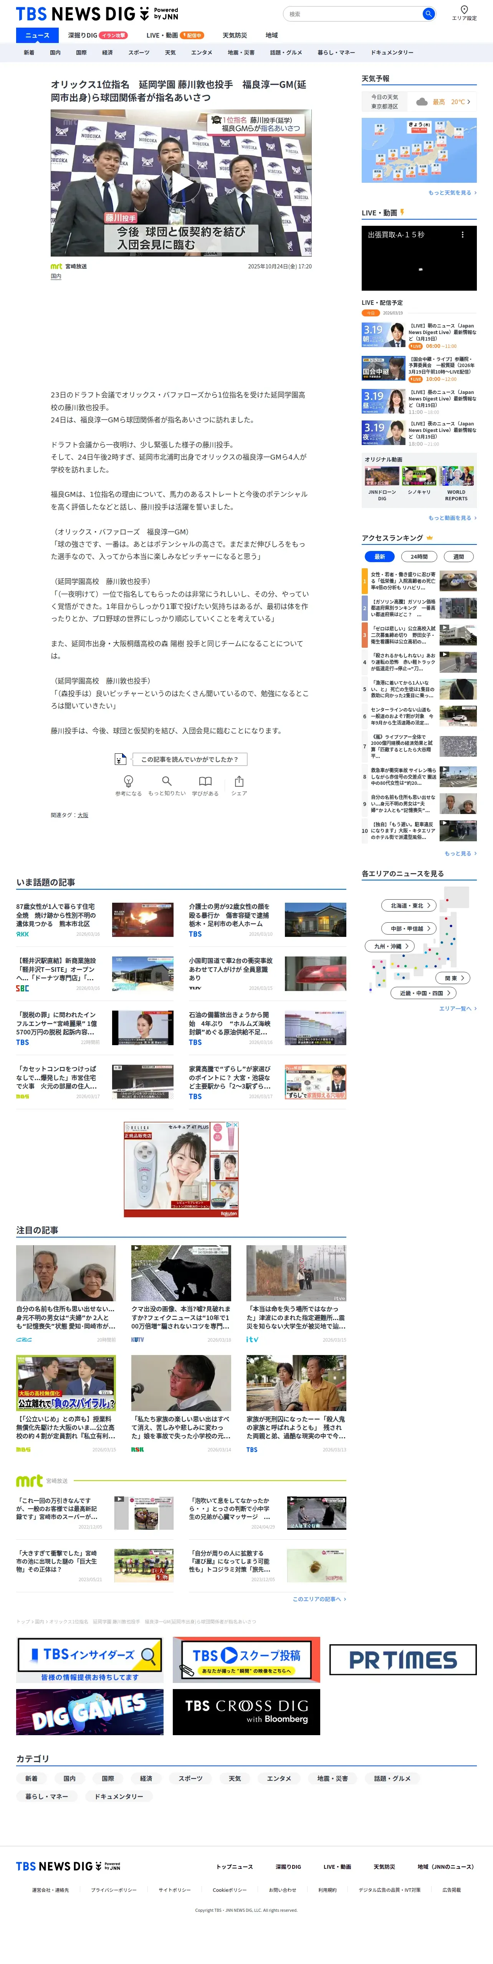The width and height of the screenshot is (493, 1964).
Task: Open the もっと天気を見る link
Action: point(452,193)
